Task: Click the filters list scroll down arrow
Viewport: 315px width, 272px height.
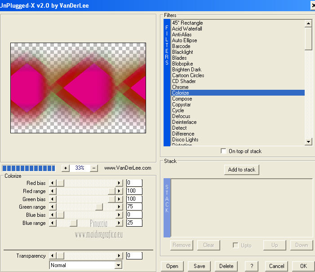Action: pos(308,142)
